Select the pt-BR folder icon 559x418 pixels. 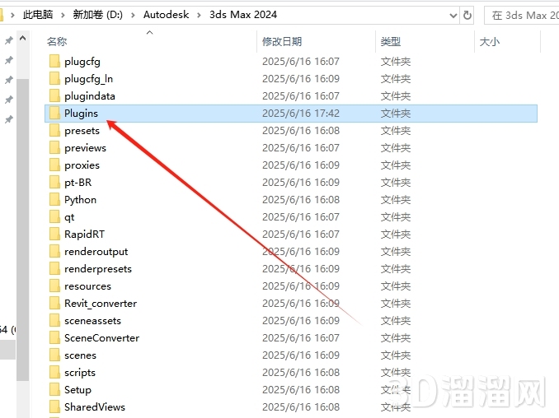coord(54,182)
